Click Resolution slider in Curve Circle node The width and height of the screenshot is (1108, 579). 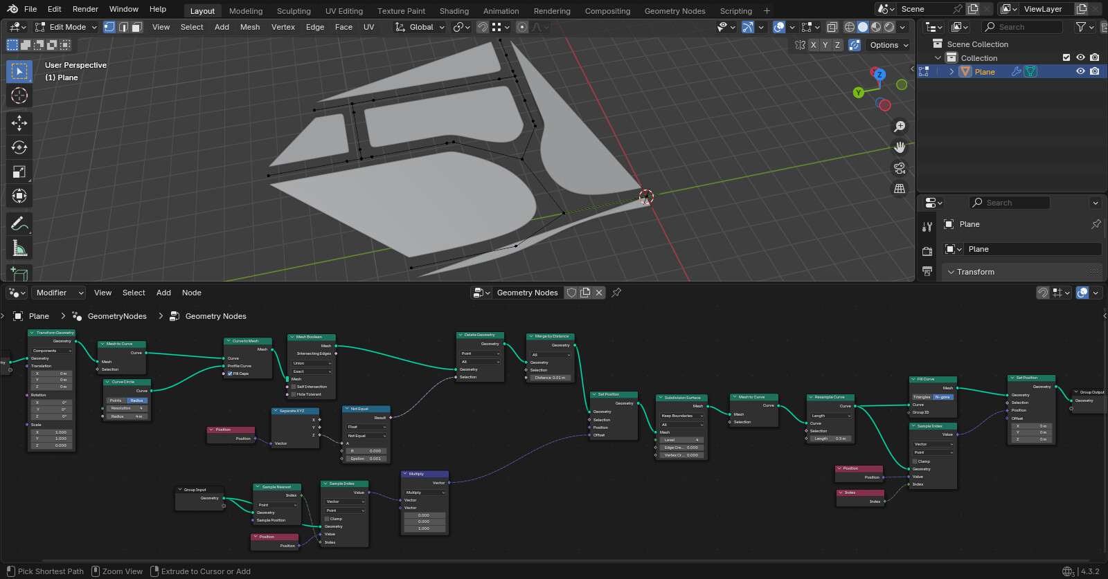[127, 408]
